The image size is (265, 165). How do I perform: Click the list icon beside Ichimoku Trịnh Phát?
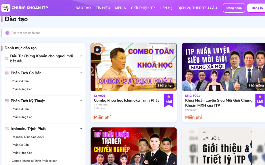[x=7, y=129]
